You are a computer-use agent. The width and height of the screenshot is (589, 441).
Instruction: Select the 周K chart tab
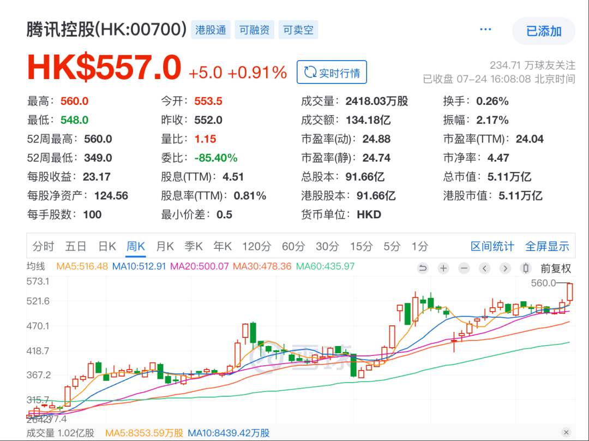pos(136,246)
